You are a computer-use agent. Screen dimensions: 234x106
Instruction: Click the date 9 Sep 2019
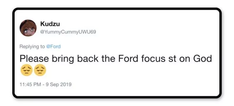[58, 84]
